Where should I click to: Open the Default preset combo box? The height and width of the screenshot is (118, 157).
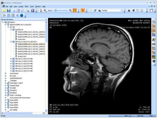(x=113, y=10)
